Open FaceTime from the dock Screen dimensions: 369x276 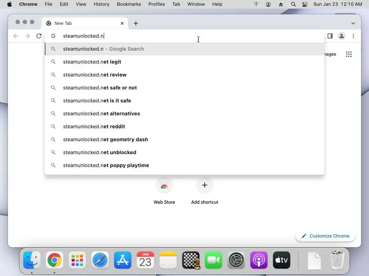(x=213, y=260)
